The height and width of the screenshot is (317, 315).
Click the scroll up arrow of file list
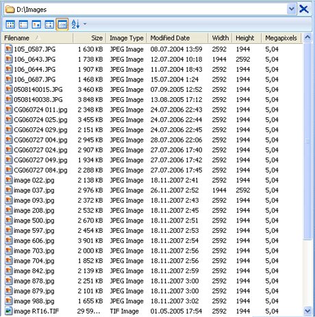pos(307,38)
